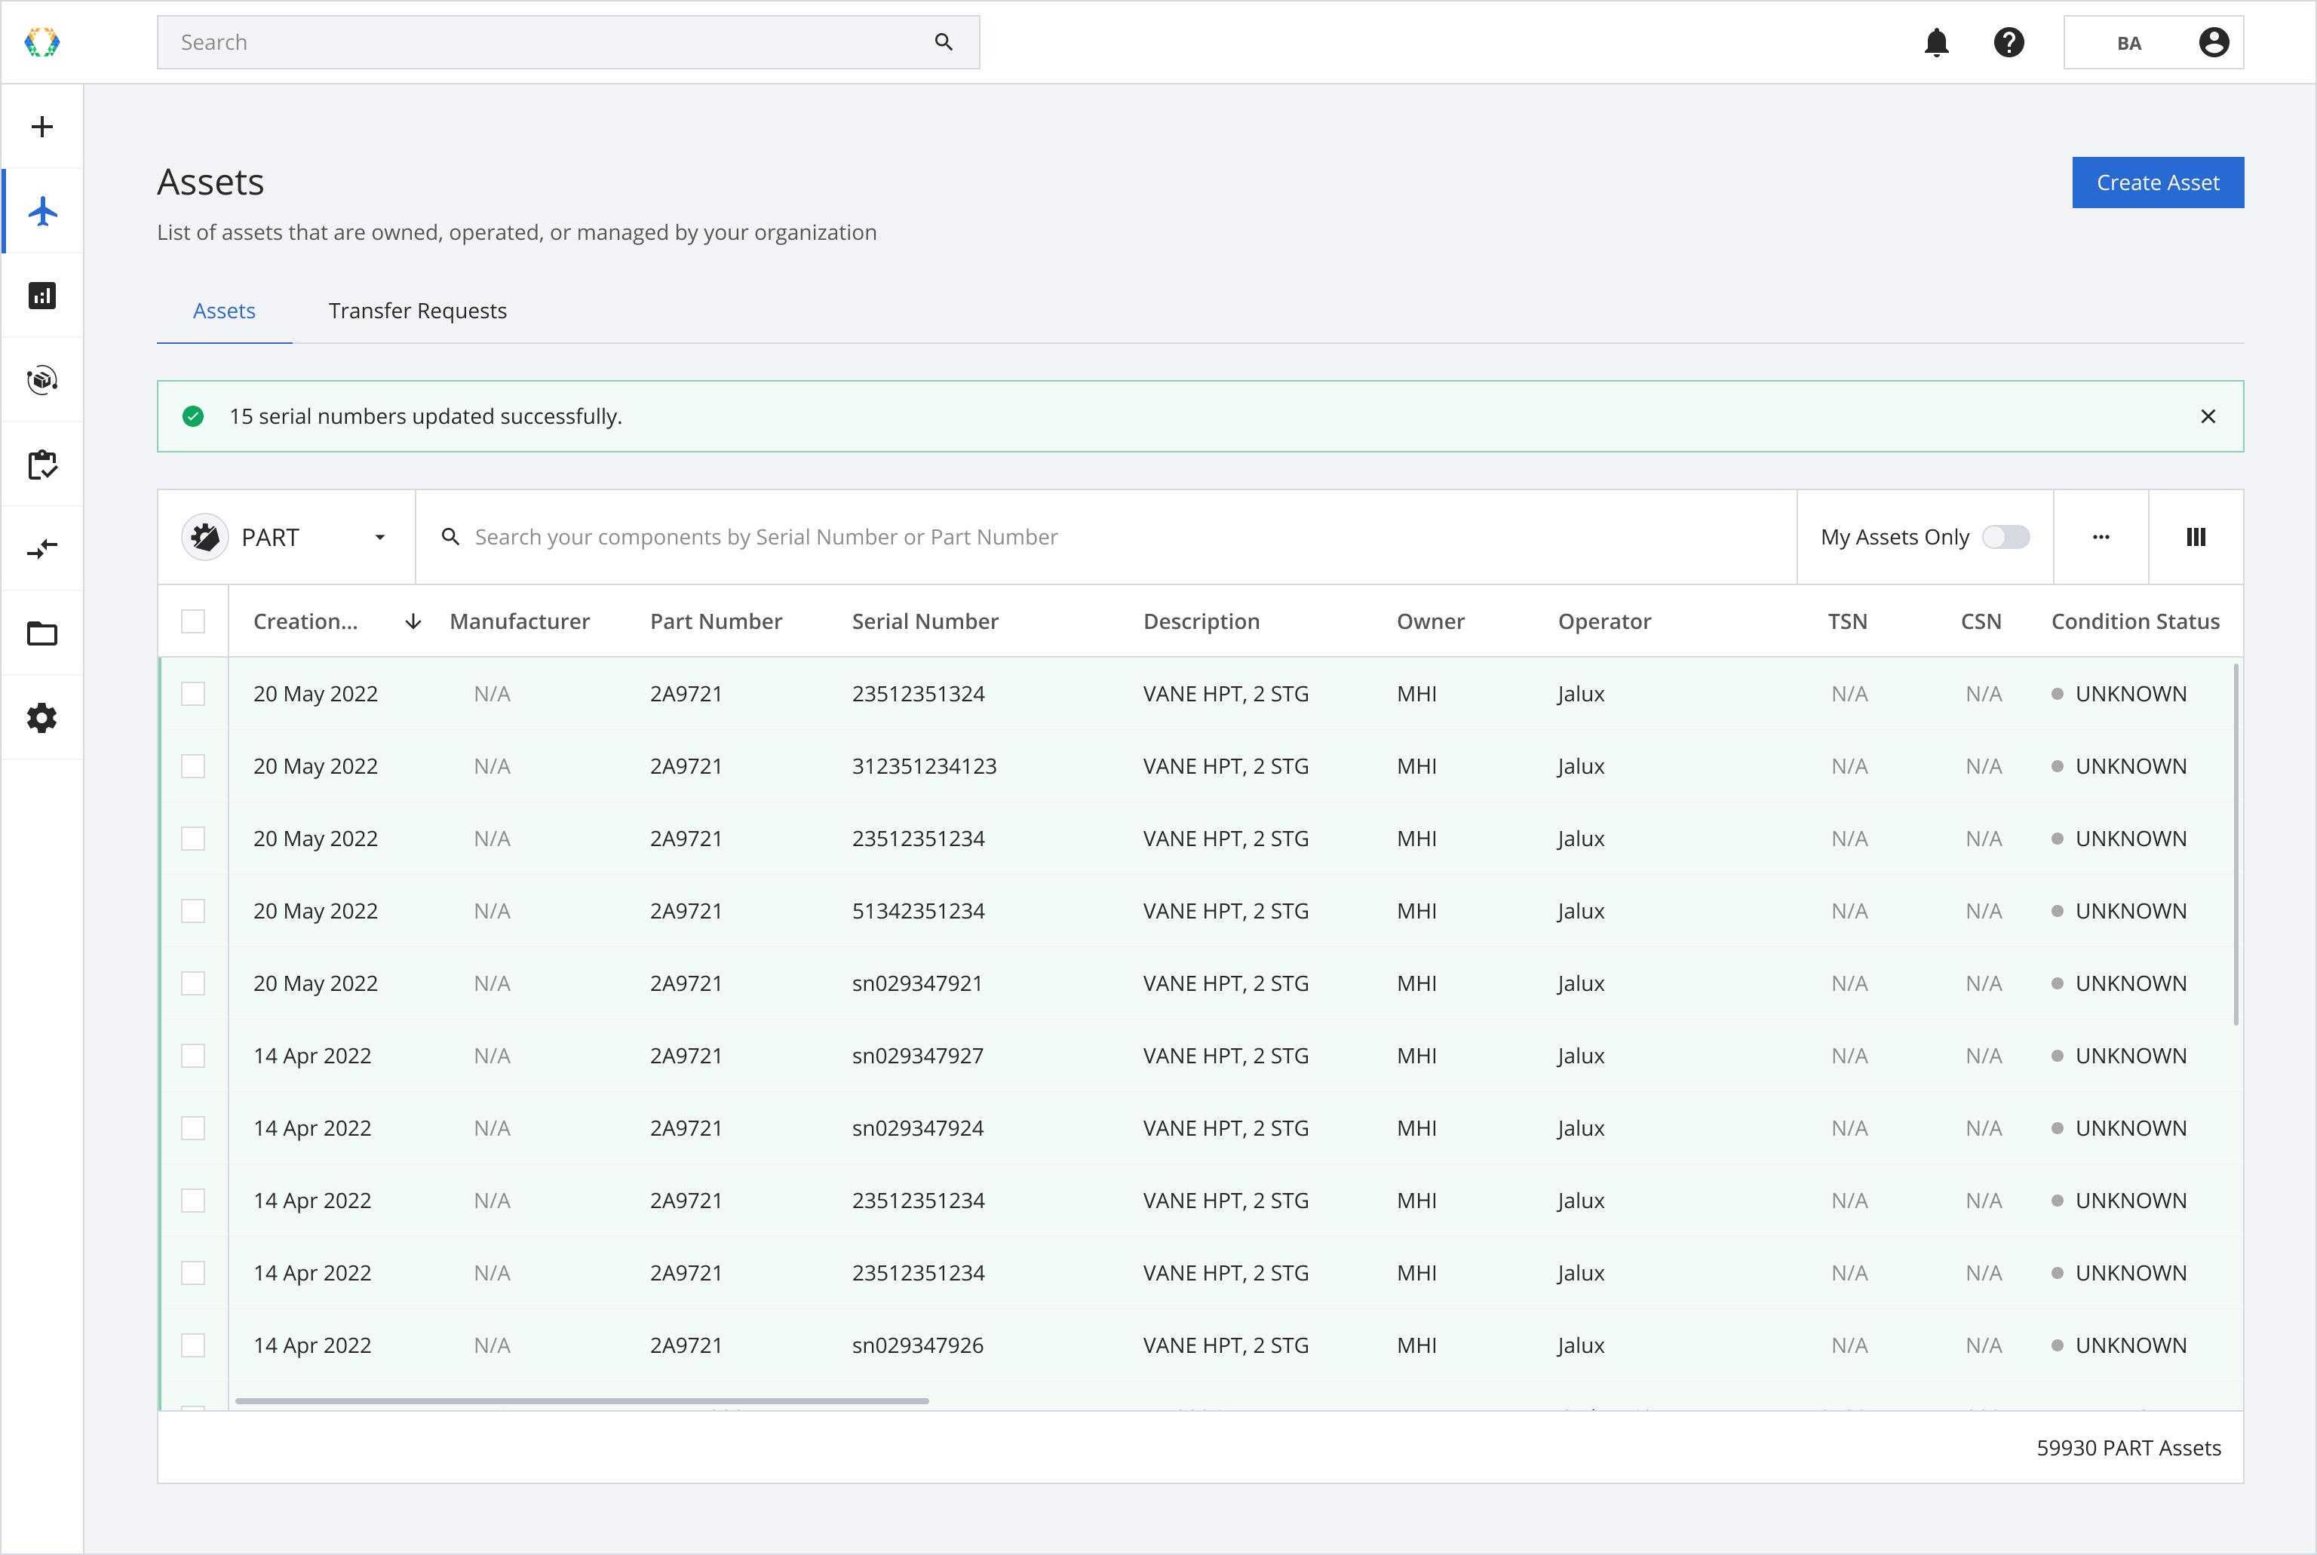
Task: Open the help question-mark icon
Action: point(2009,43)
